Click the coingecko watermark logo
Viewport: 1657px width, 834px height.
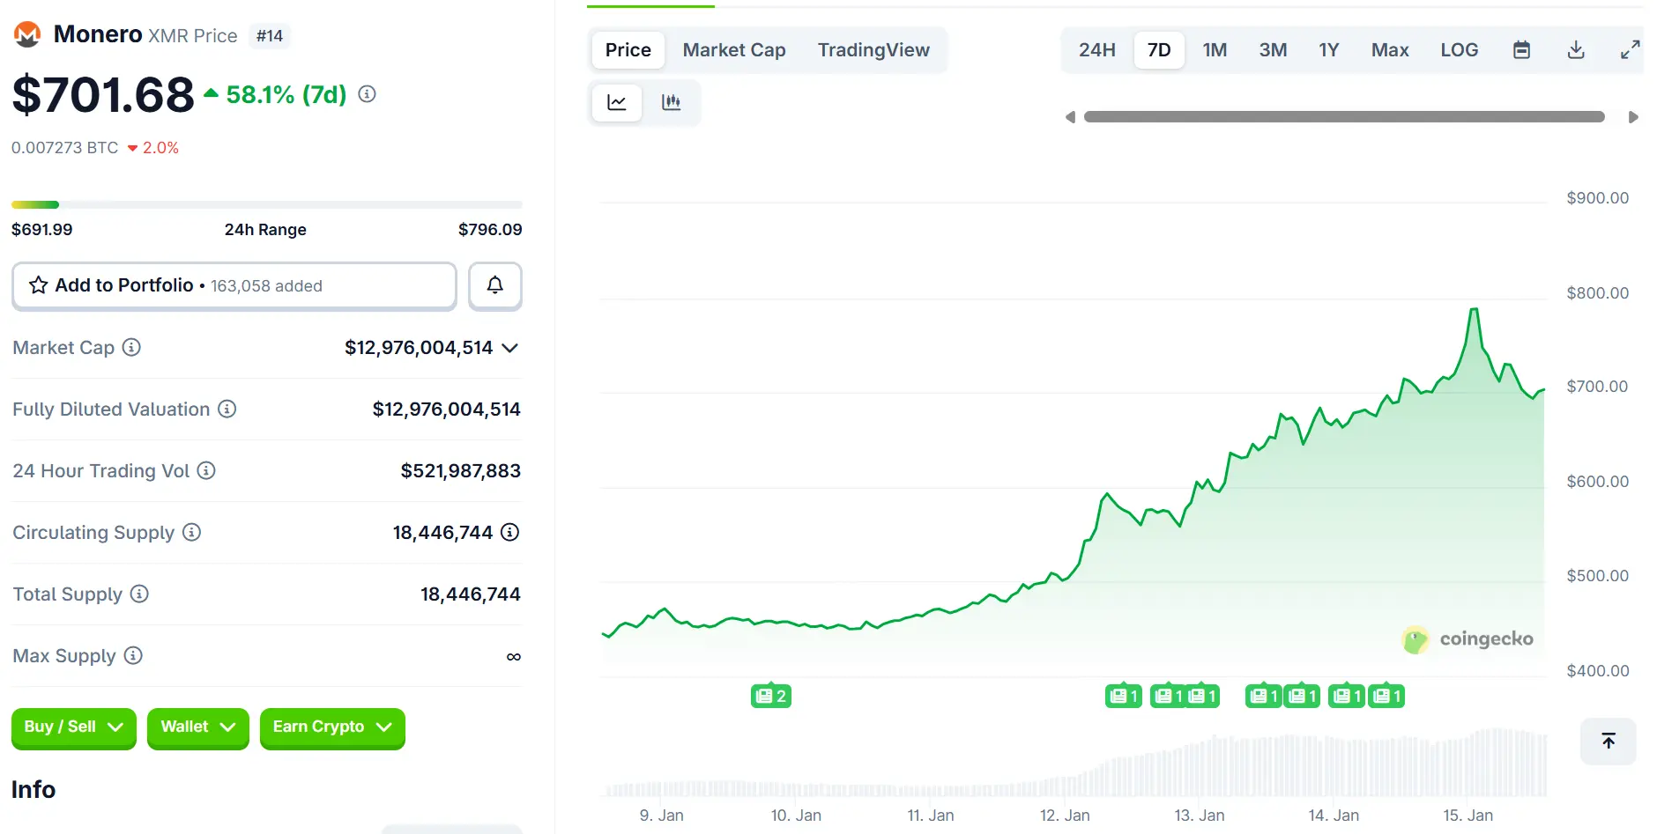(1416, 639)
